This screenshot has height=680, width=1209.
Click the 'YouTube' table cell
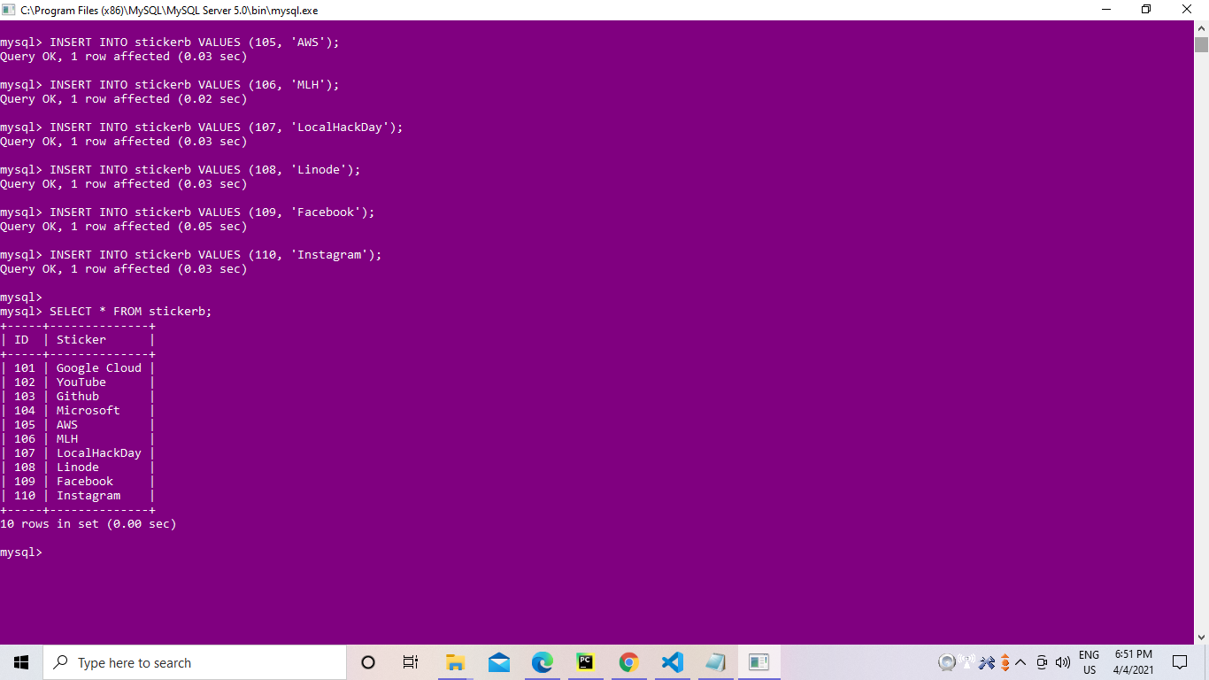[x=81, y=382]
